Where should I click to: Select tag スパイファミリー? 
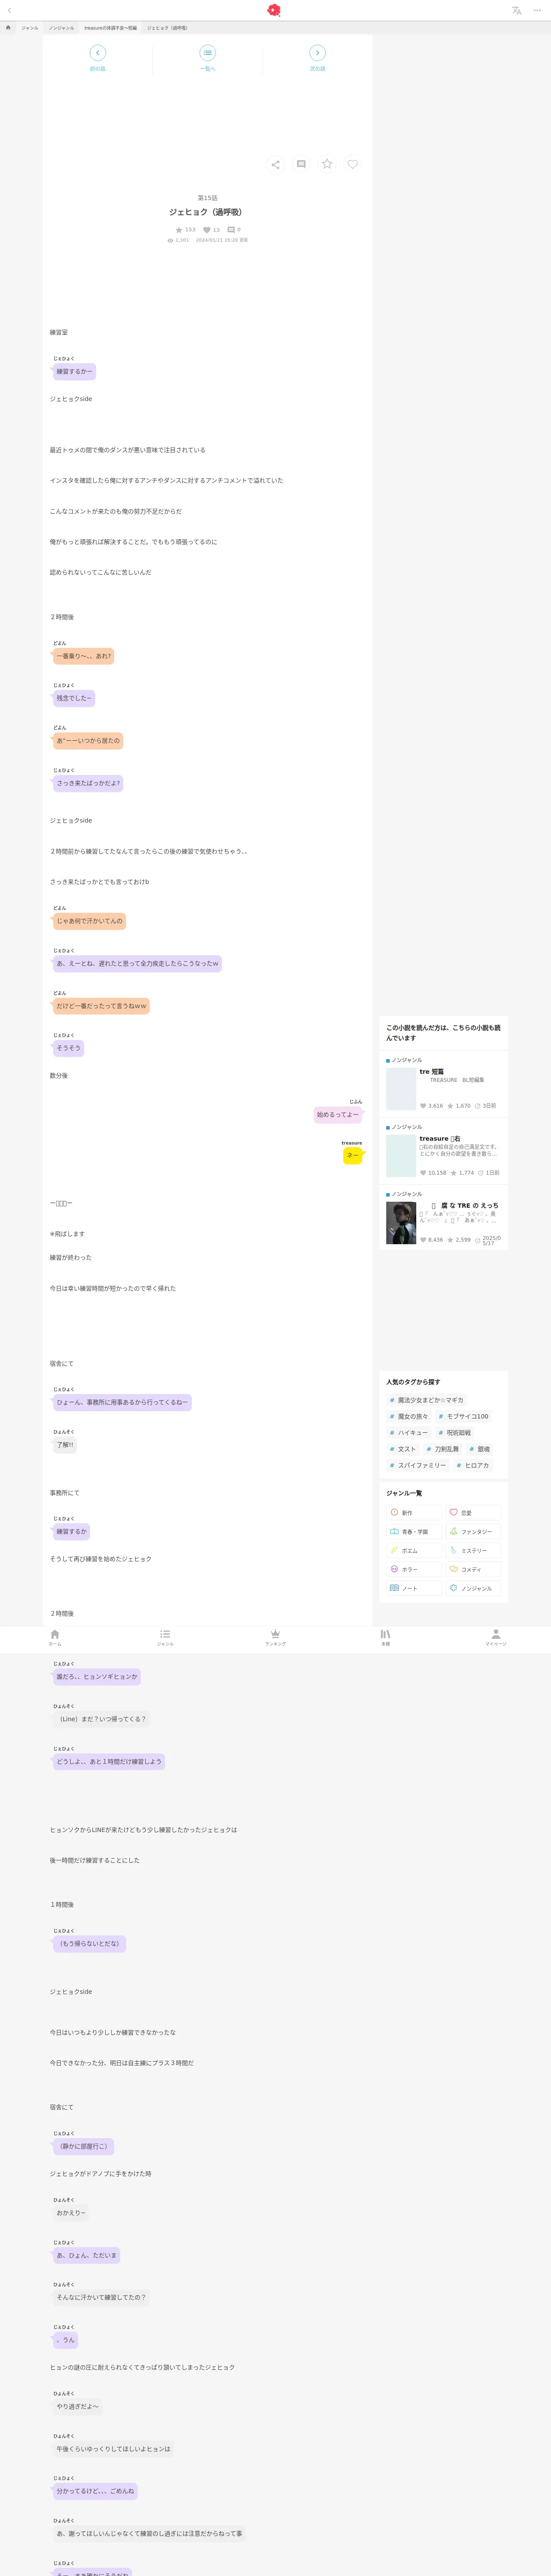pyautogui.click(x=418, y=1465)
